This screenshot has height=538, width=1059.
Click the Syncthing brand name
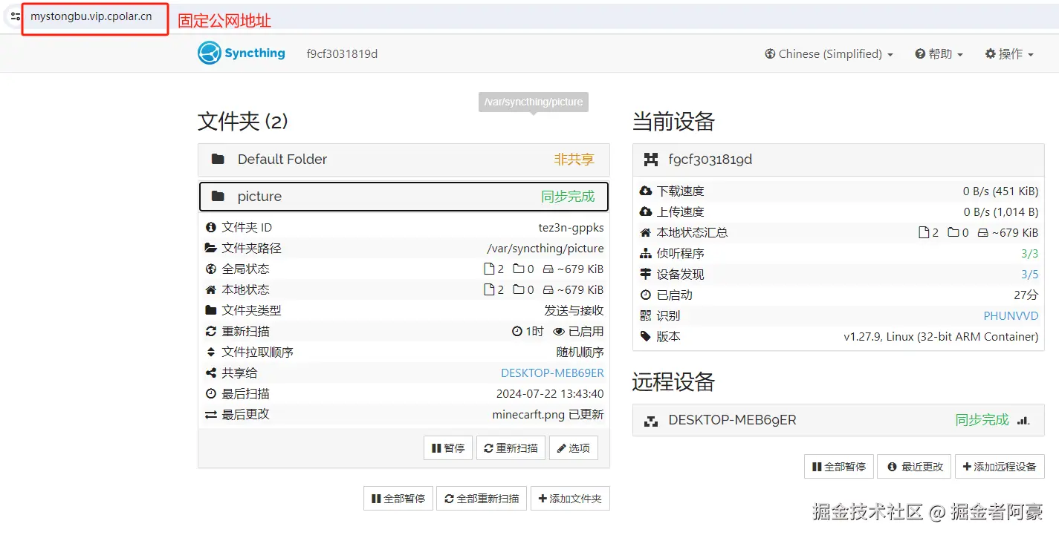255,53
